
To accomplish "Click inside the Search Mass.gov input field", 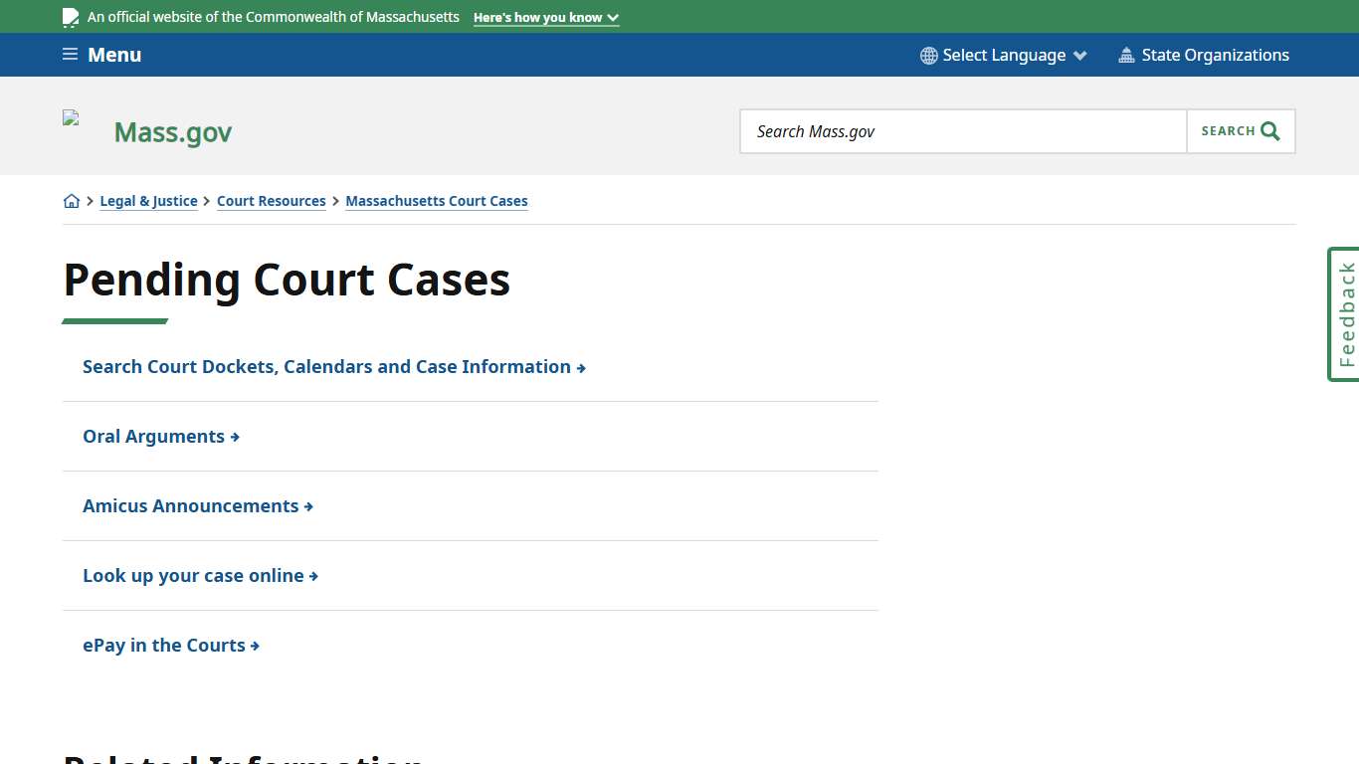I will point(962,130).
